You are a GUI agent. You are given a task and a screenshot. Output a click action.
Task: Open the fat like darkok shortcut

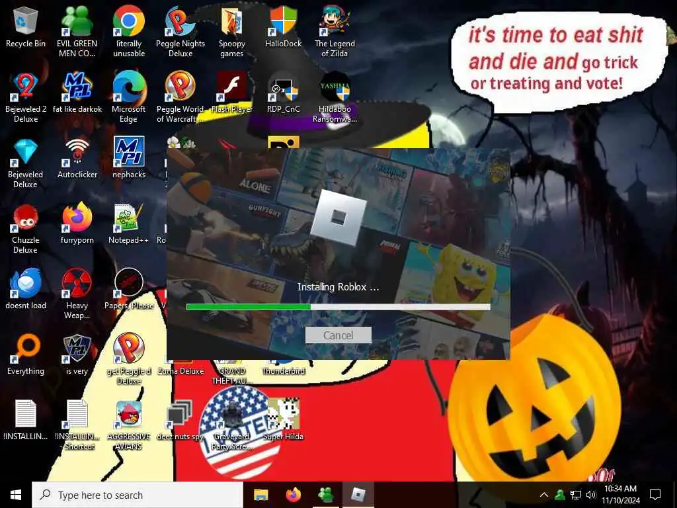coord(77,93)
